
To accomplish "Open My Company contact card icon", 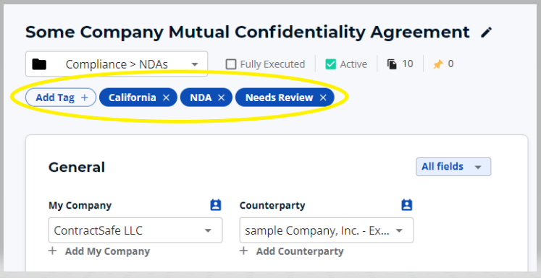I will point(216,205).
